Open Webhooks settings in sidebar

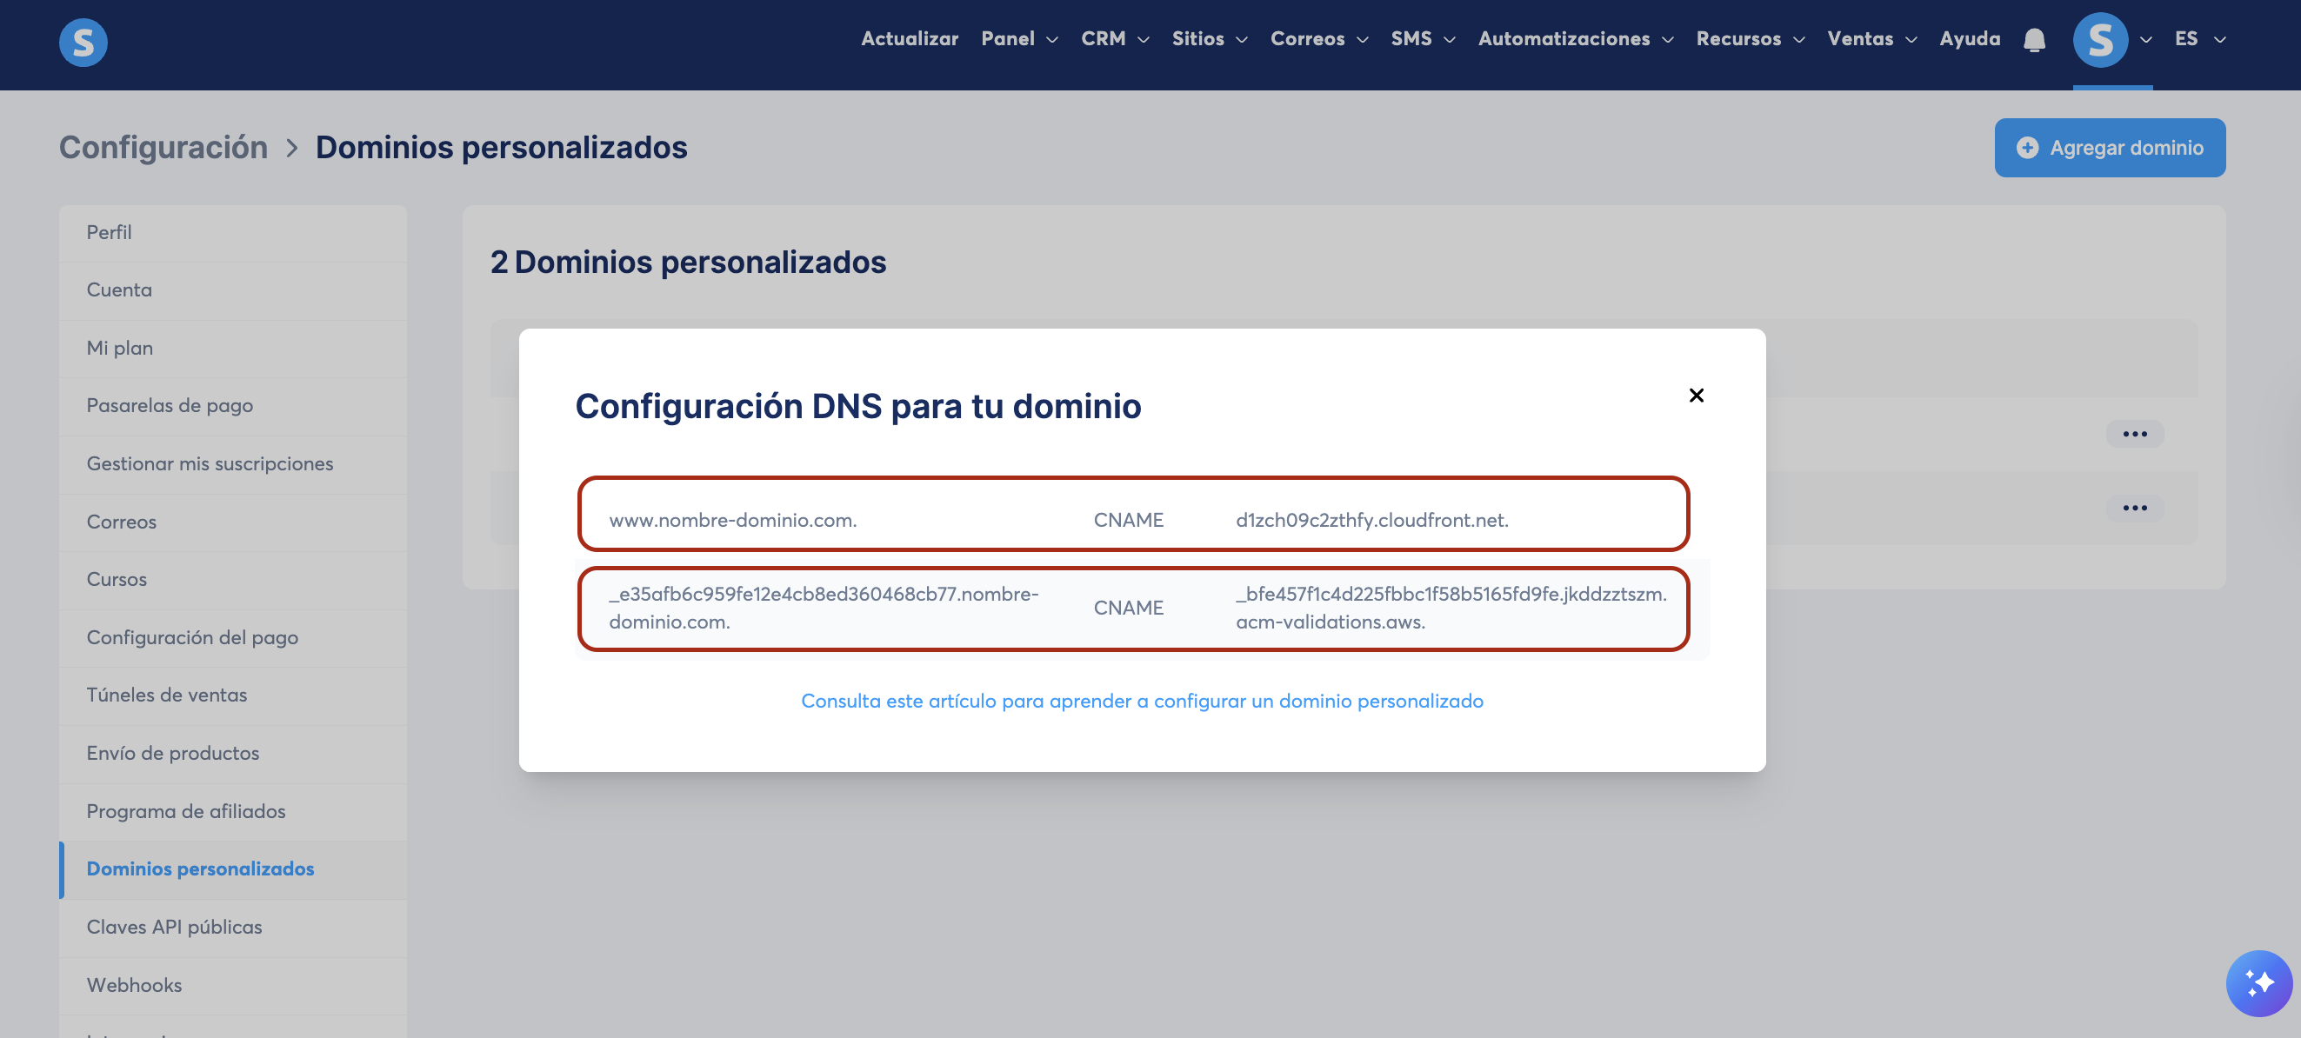tap(134, 984)
